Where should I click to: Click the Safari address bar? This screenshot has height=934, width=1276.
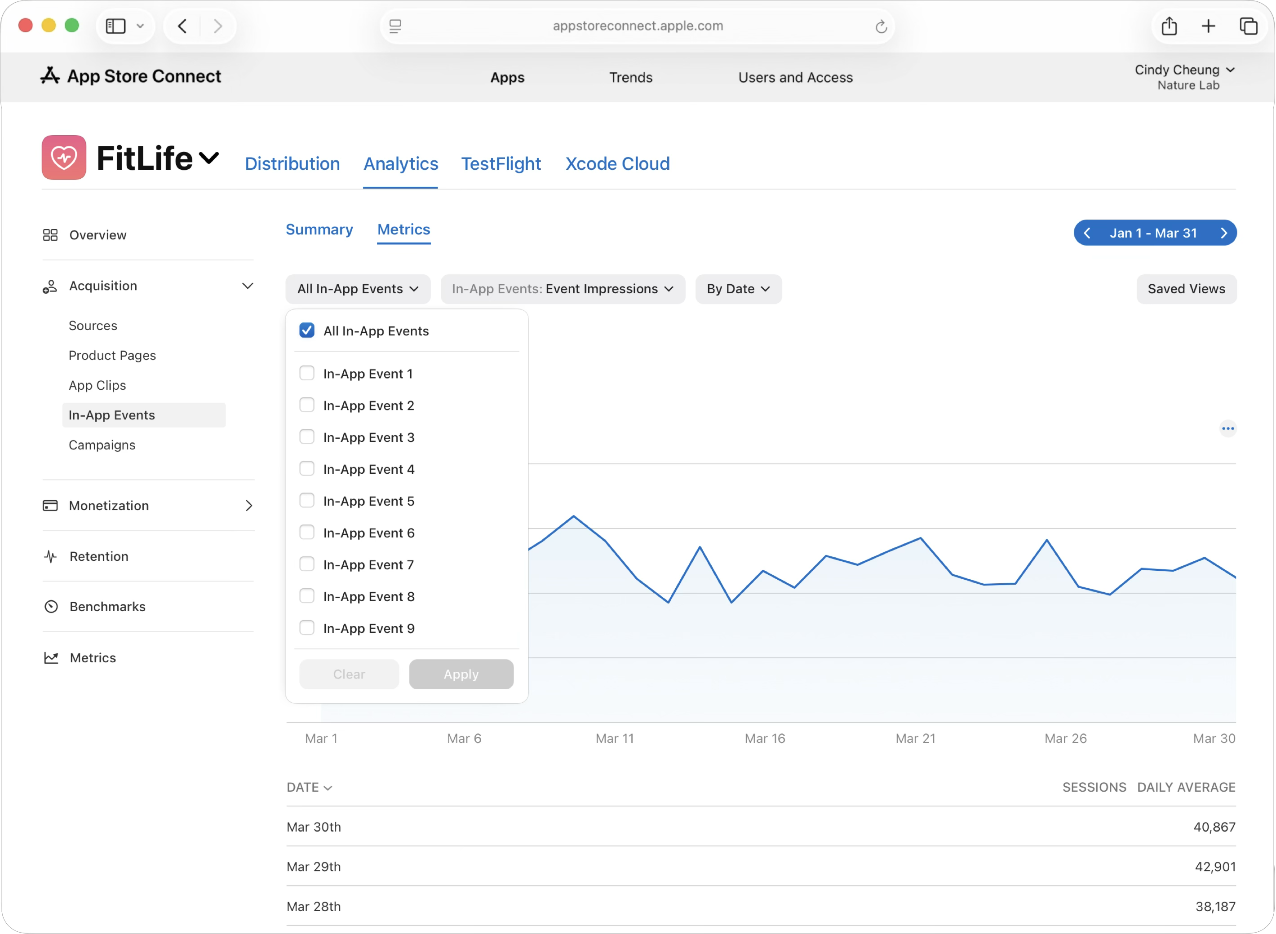(637, 26)
